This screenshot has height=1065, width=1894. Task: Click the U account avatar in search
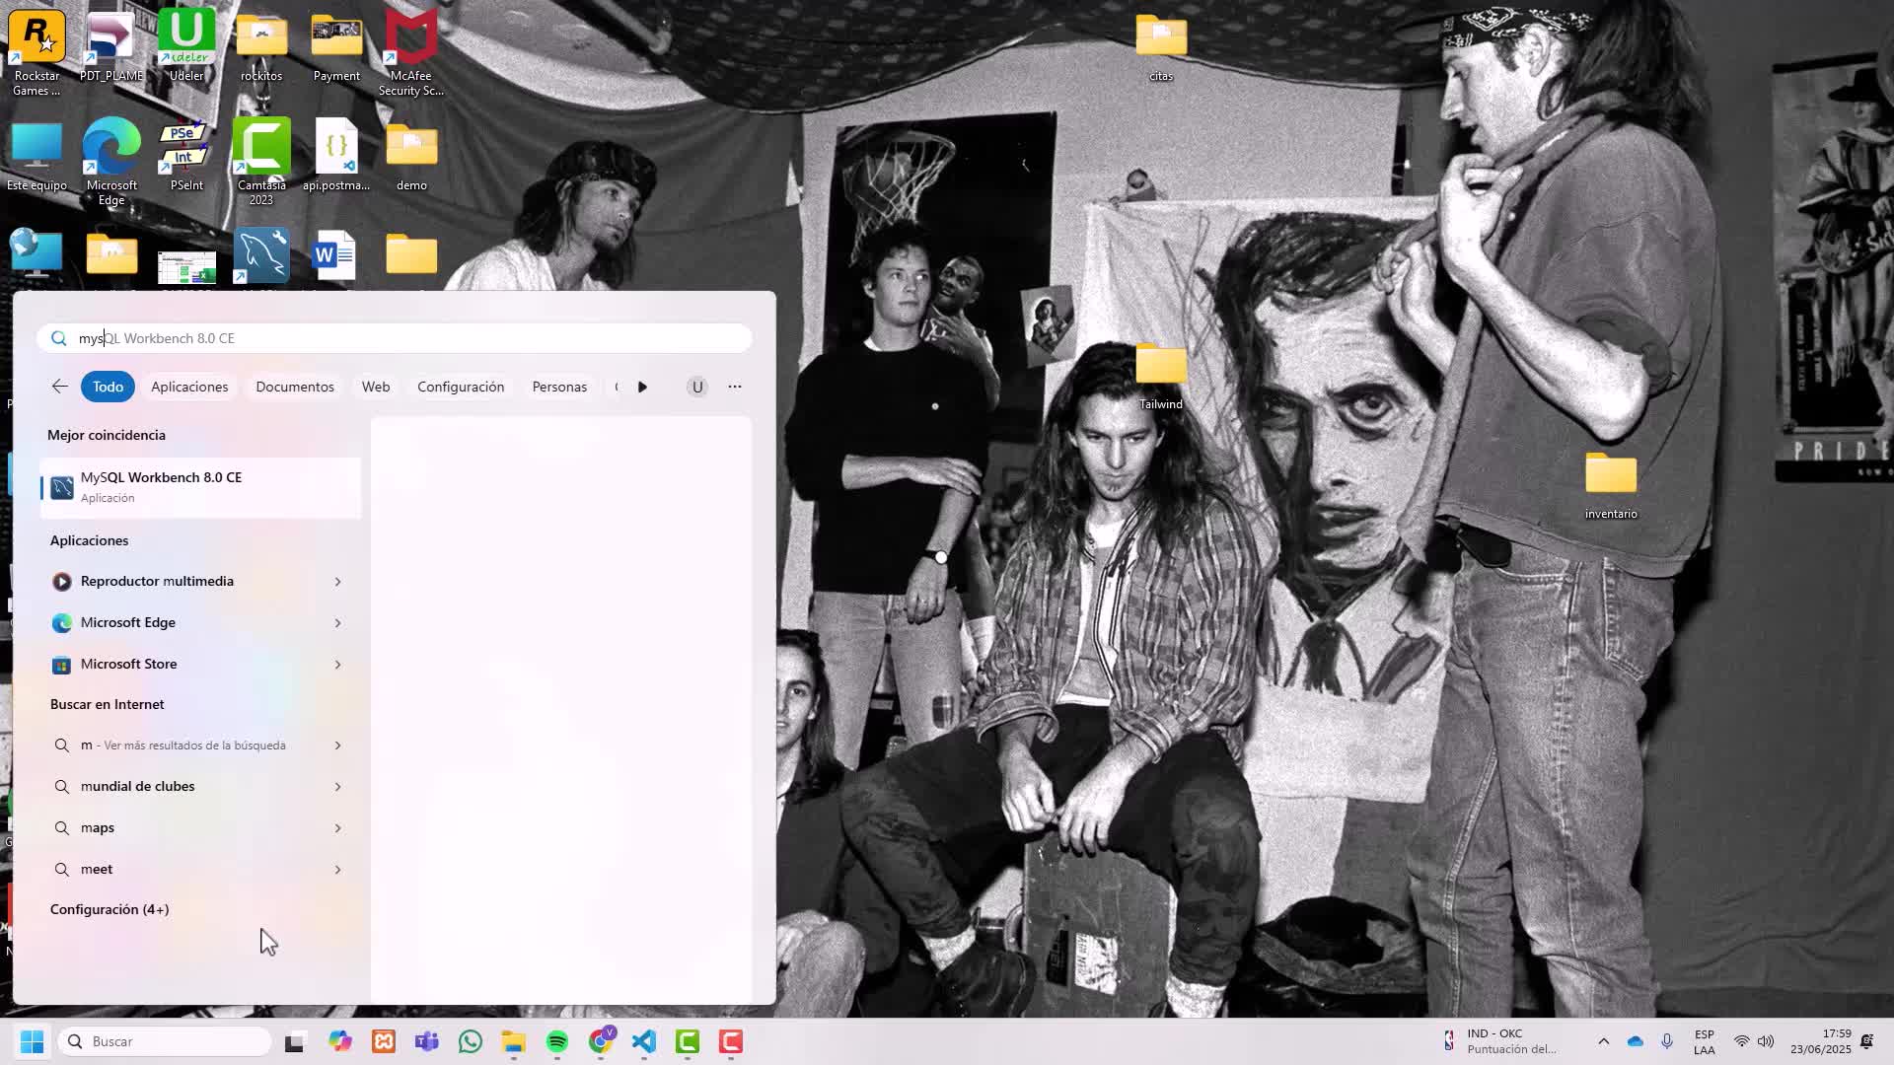click(x=697, y=387)
